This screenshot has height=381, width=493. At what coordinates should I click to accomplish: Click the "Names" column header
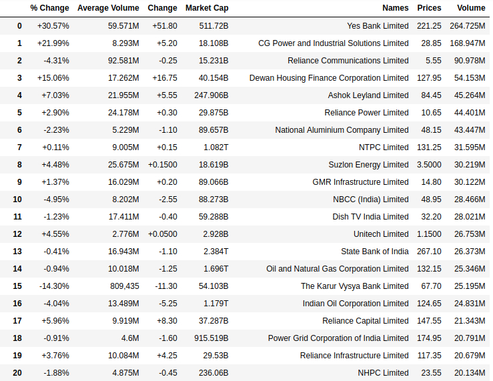(395, 8)
